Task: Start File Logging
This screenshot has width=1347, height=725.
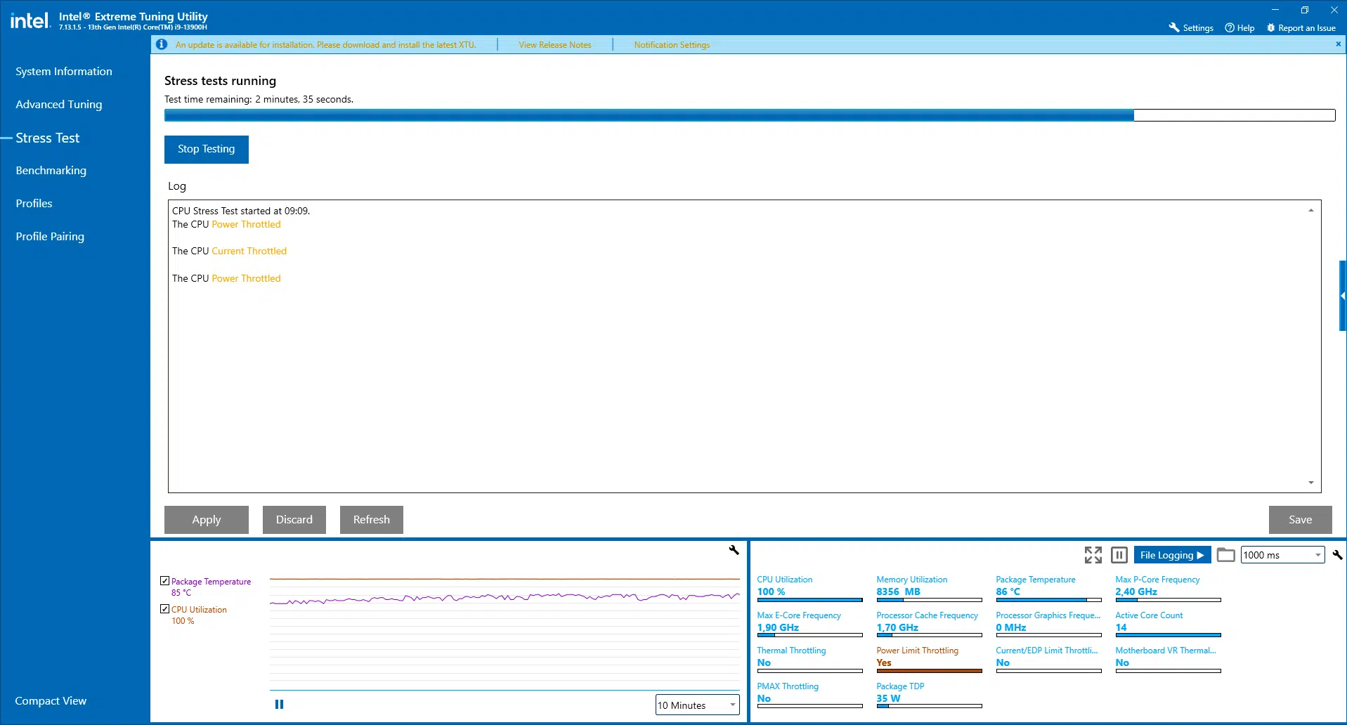Action: tap(1172, 555)
